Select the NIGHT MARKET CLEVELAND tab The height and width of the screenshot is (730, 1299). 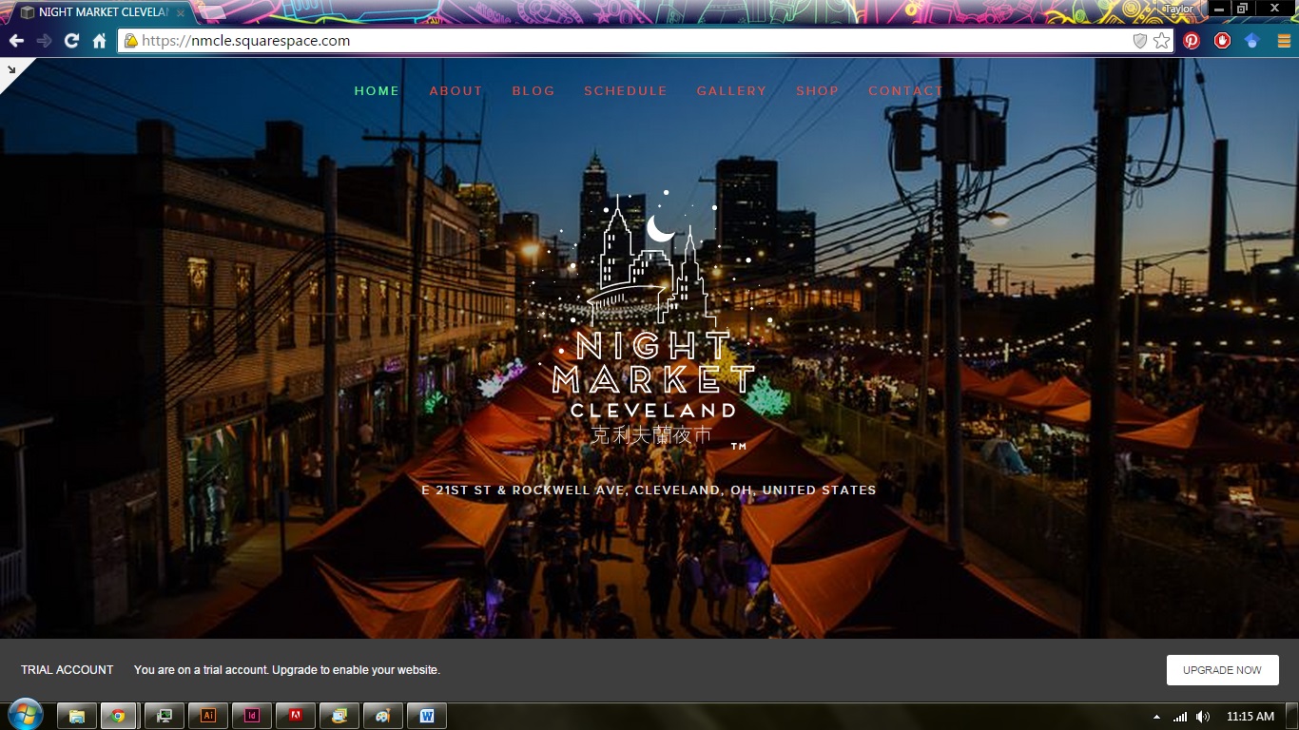101,13
